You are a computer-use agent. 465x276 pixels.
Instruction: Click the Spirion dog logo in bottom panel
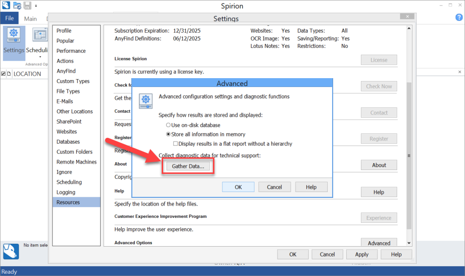[11, 252]
